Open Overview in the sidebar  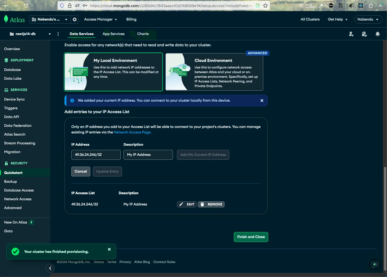pyautogui.click(x=12, y=49)
